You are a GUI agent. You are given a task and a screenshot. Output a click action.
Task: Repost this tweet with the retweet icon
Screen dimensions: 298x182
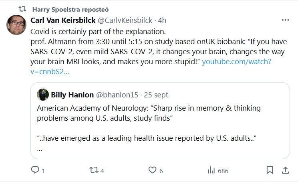coord(93,170)
